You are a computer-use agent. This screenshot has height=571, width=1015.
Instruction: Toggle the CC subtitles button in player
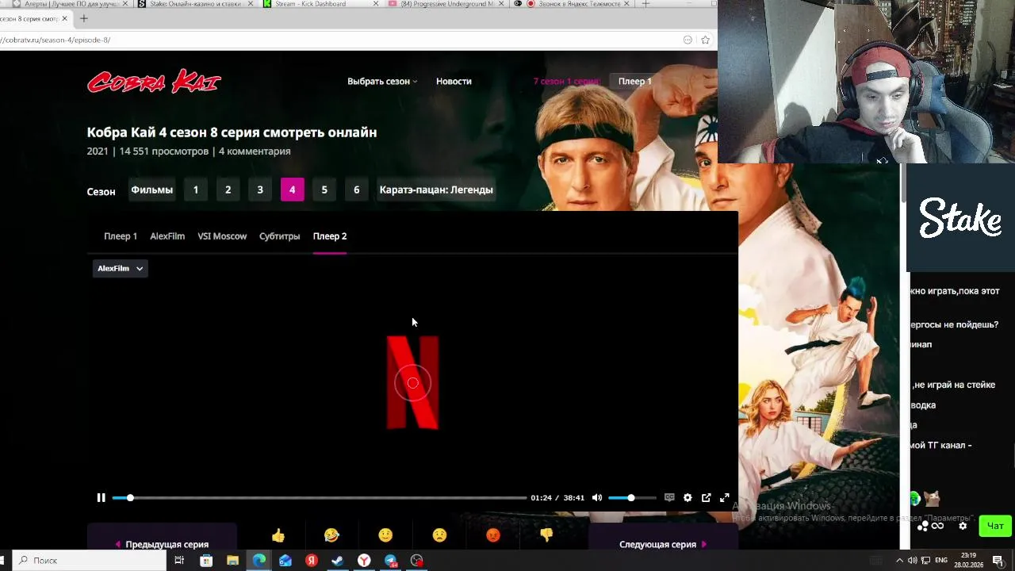tap(669, 498)
